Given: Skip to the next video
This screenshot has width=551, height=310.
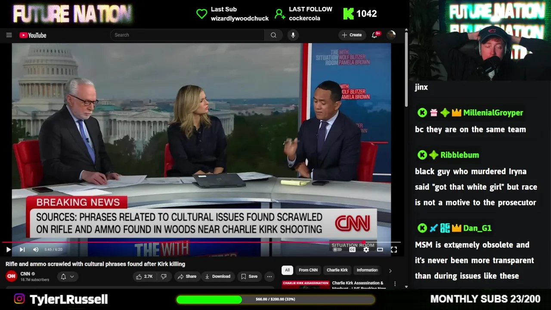Looking at the screenshot, I should coord(22,249).
